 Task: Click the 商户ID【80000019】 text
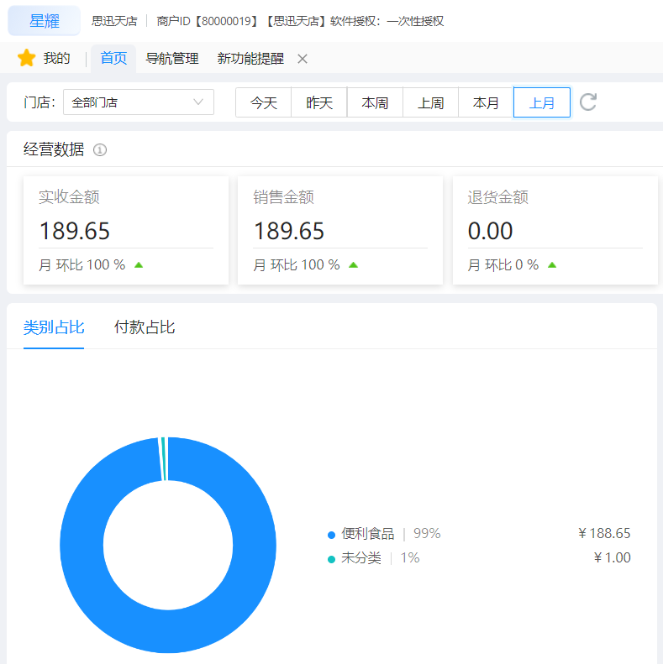[x=208, y=21]
